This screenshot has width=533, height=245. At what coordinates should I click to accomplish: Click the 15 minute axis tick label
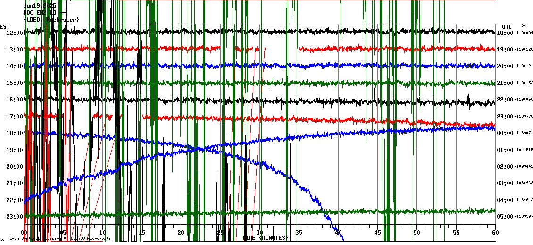142,233
